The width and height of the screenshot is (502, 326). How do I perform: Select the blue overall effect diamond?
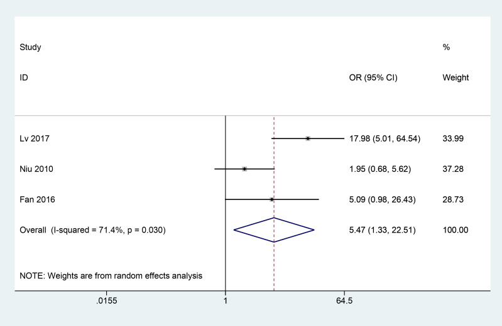[x=274, y=230]
